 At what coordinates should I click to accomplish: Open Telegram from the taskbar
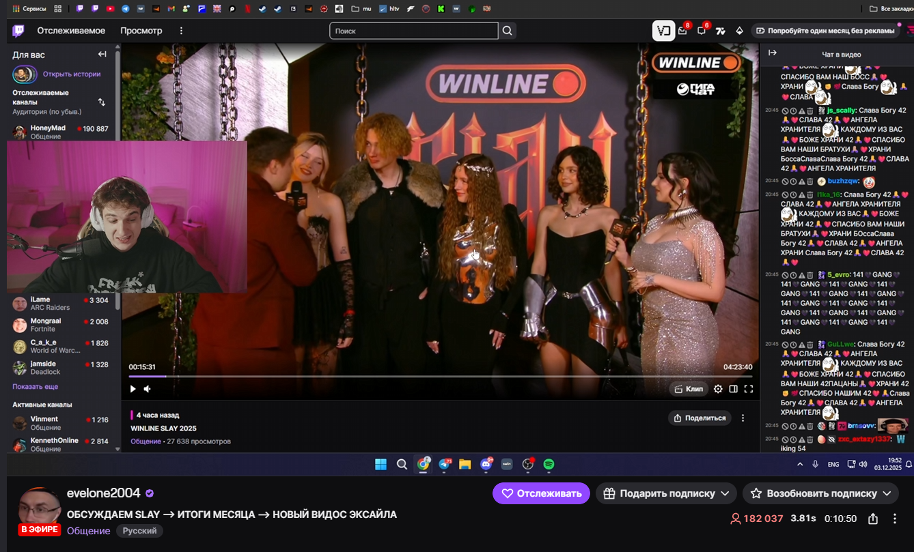coord(445,465)
